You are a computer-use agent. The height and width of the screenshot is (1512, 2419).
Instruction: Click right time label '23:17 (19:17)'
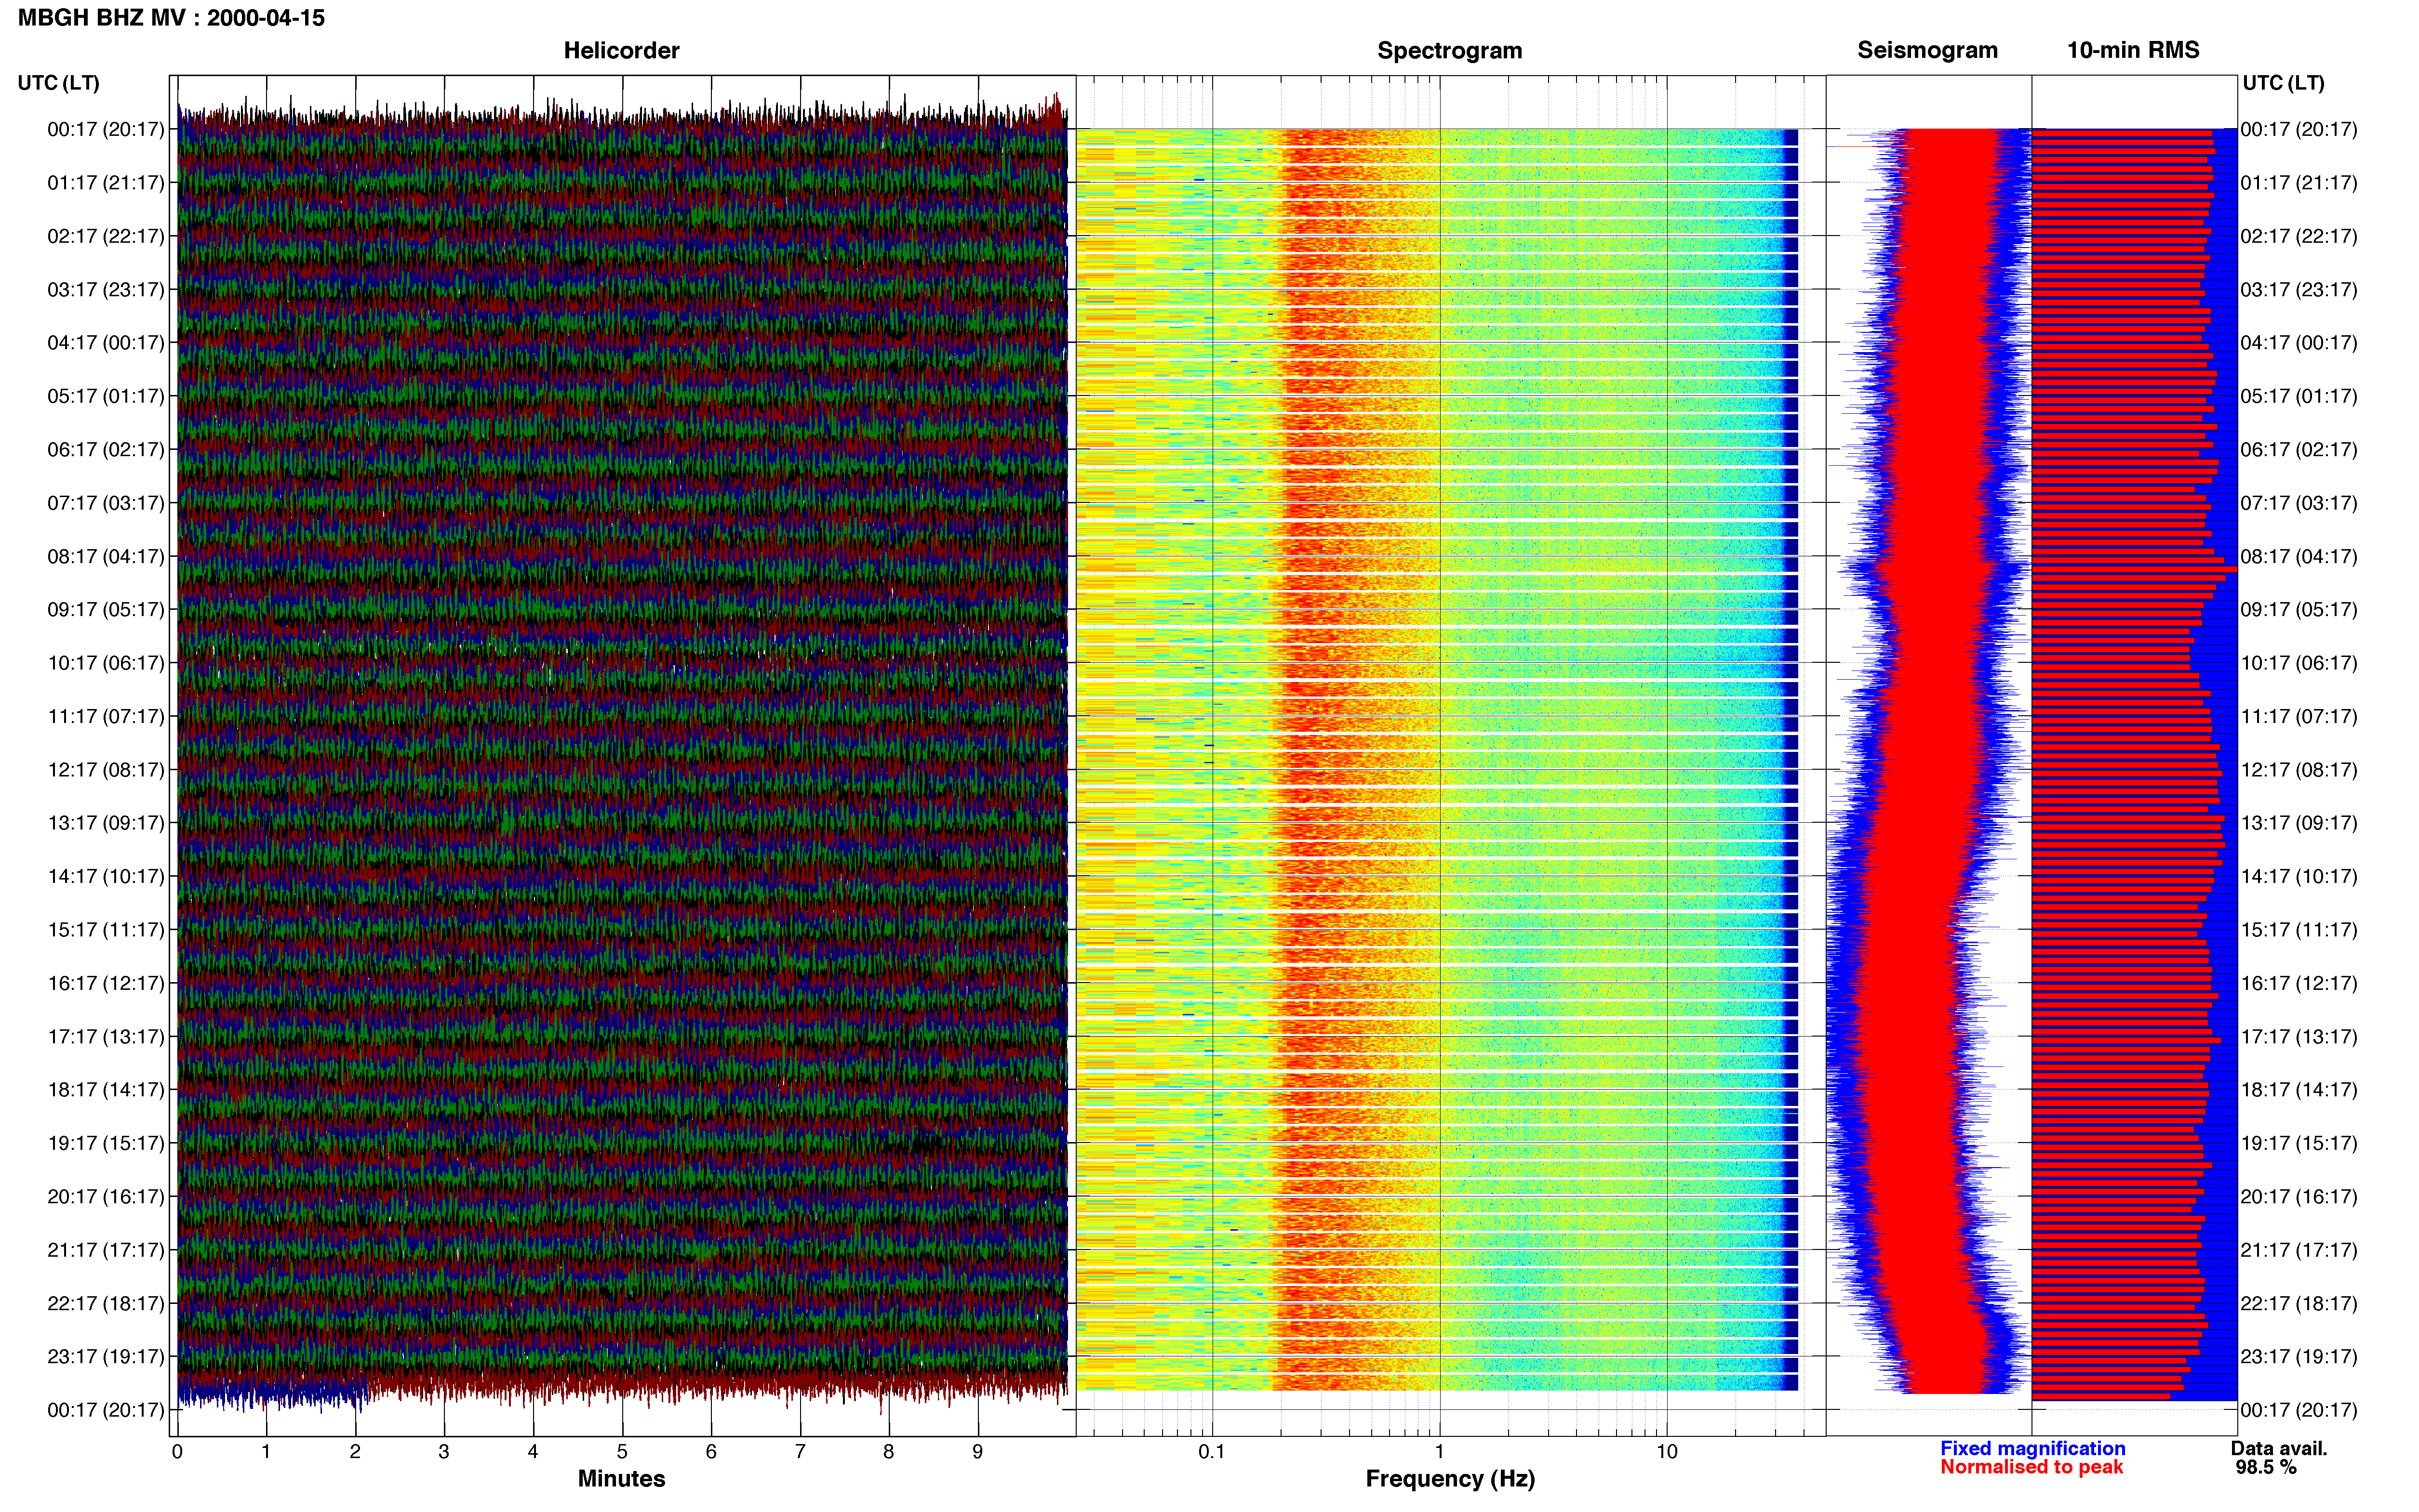pos(2299,1356)
